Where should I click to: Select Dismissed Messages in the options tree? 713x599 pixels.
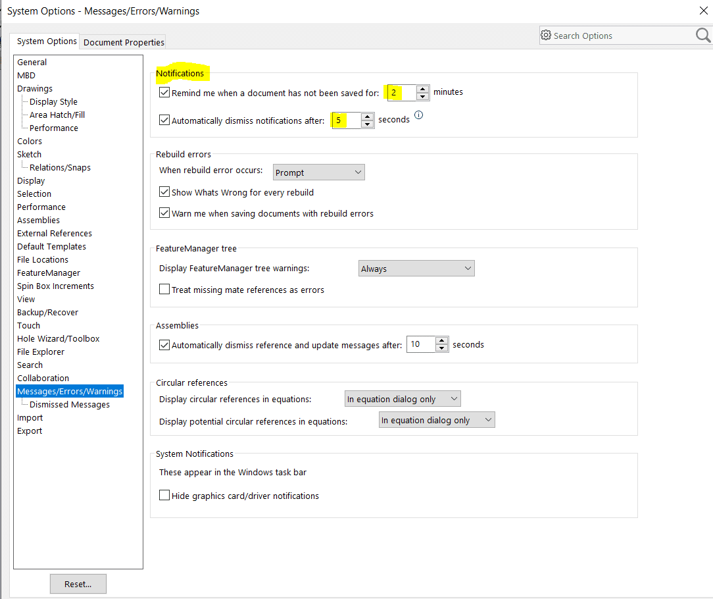tap(70, 405)
